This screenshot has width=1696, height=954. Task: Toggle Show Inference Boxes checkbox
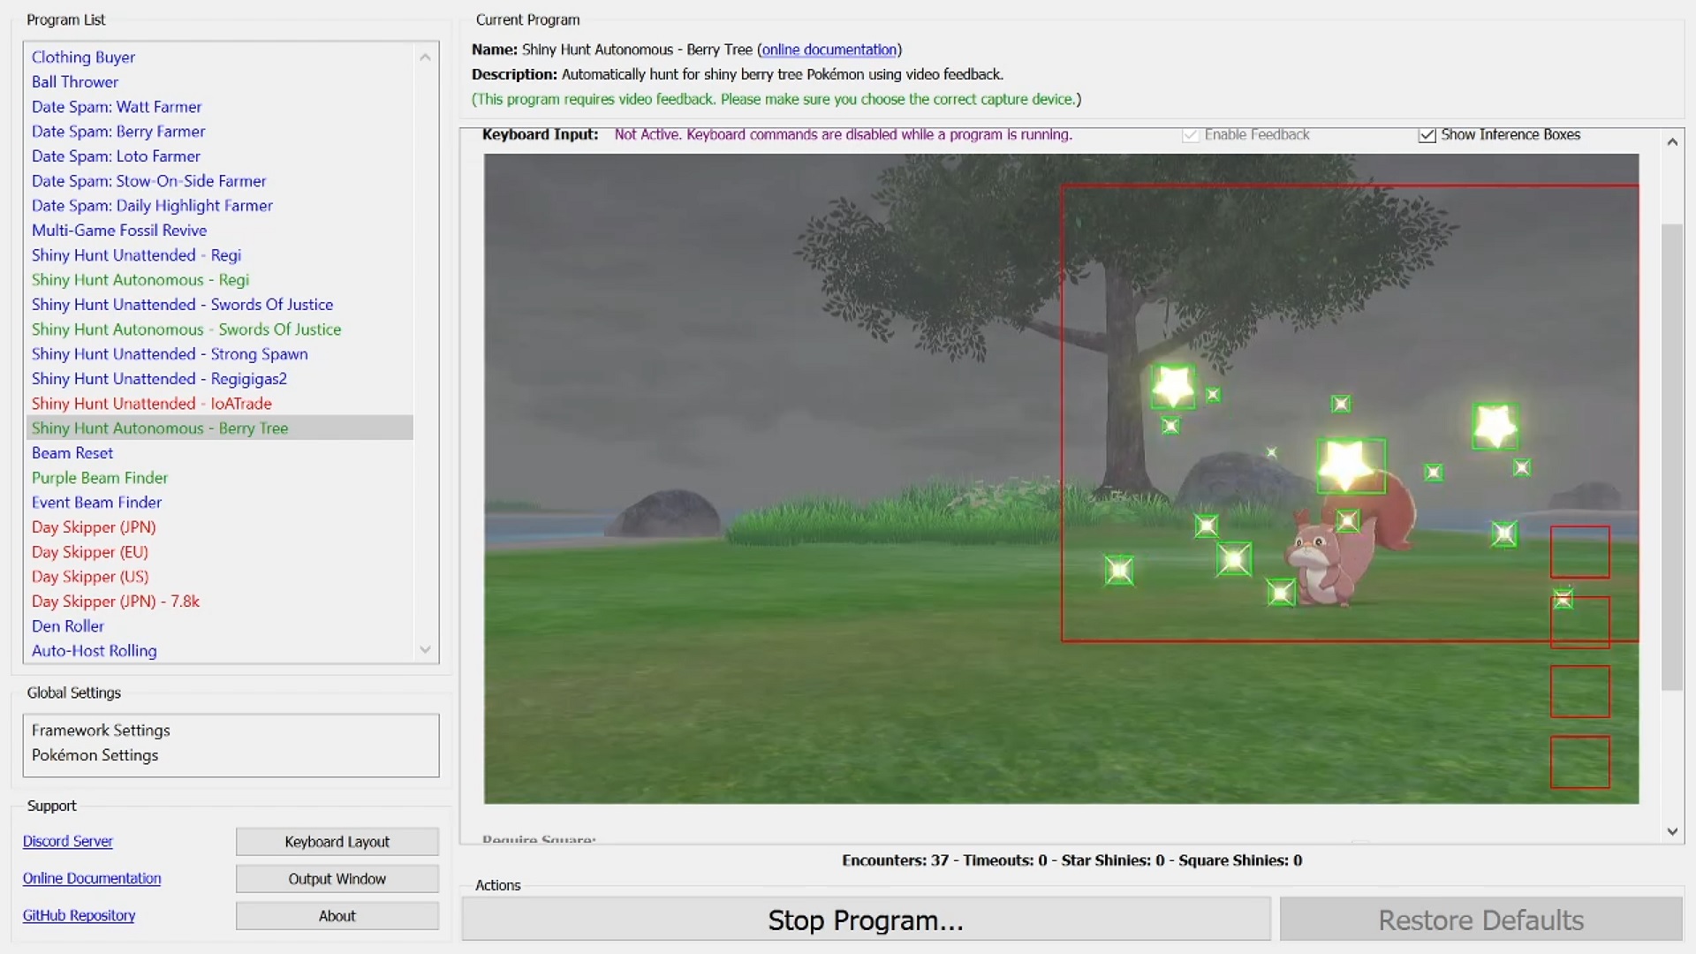tap(1427, 135)
